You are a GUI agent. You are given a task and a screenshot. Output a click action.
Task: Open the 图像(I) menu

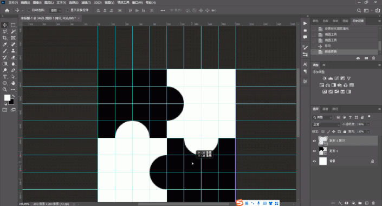click(37, 3)
